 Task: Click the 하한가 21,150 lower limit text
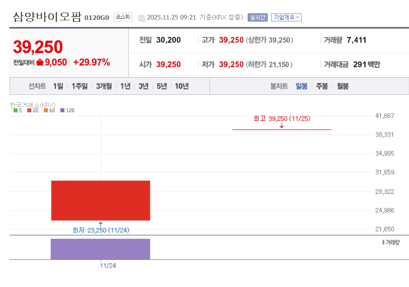click(x=269, y=64)
